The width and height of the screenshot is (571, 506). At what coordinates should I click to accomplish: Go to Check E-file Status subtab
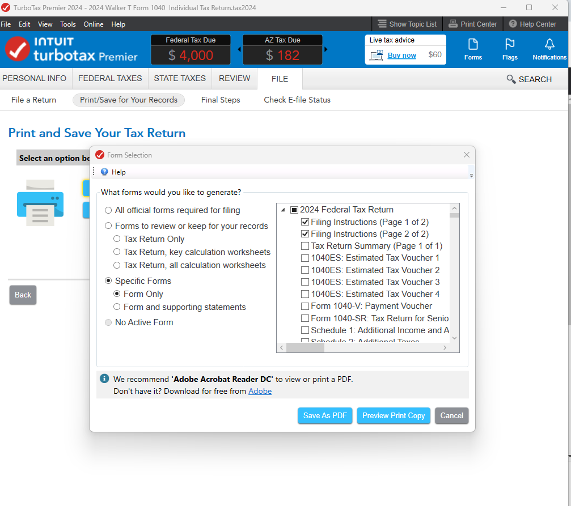coord(297,100)
